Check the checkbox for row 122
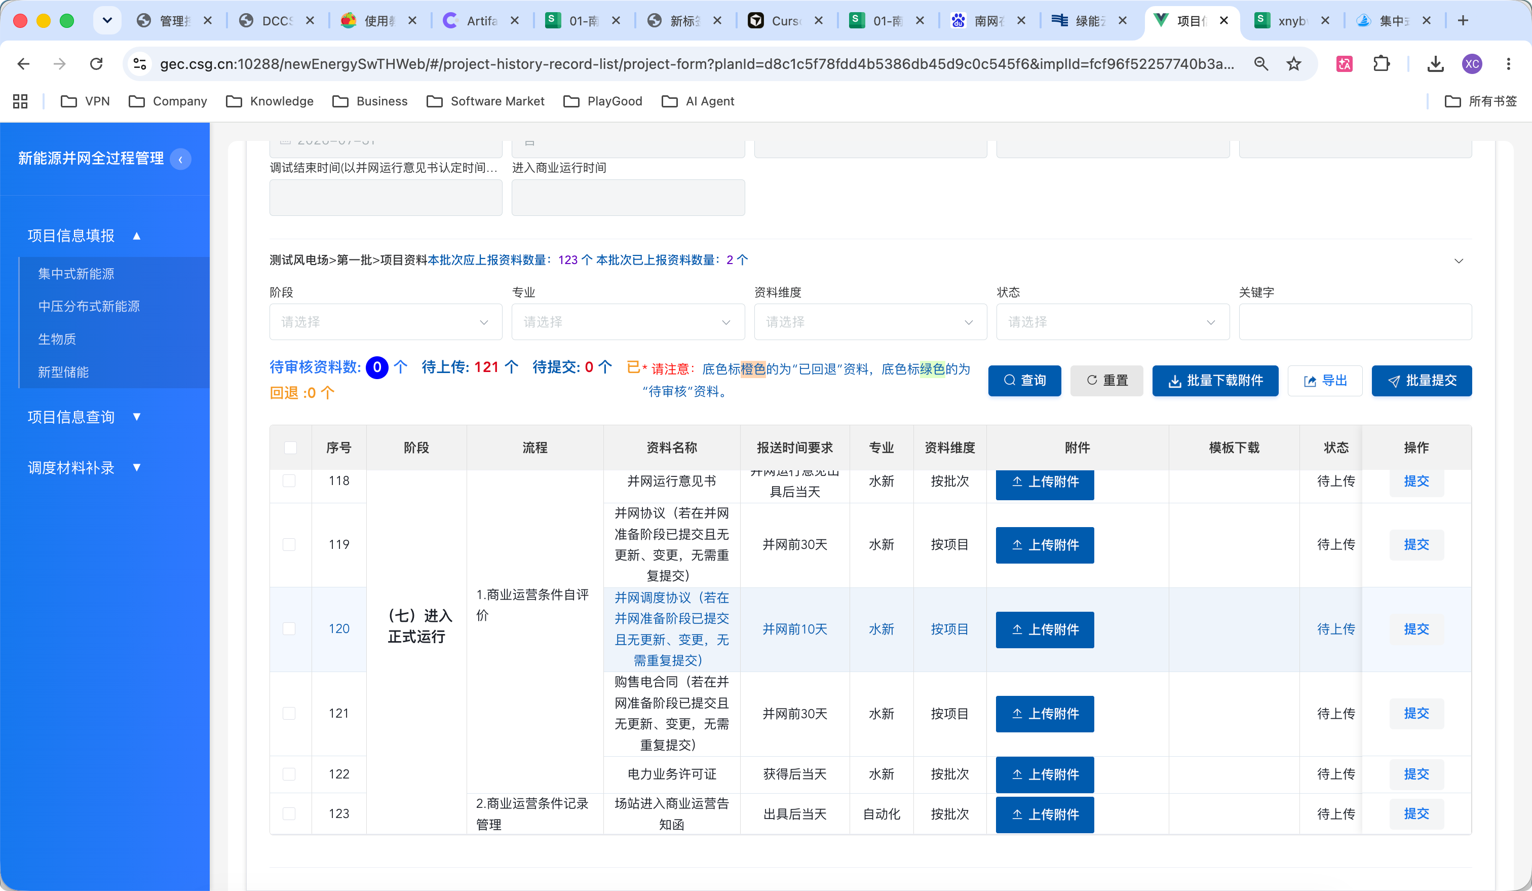 pyautogui.click(x=289, y=773)
